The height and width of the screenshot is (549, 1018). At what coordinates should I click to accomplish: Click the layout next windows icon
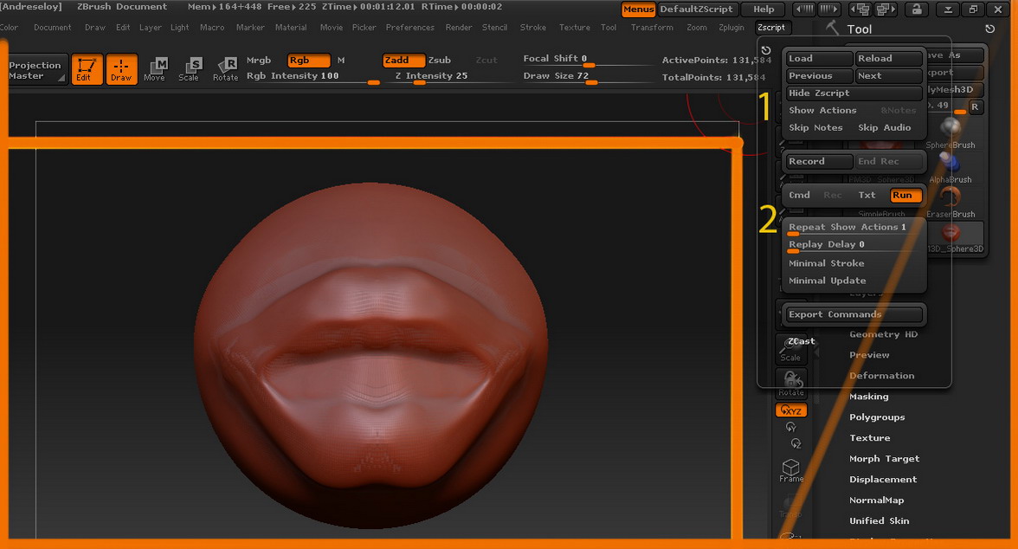[884, 10]
